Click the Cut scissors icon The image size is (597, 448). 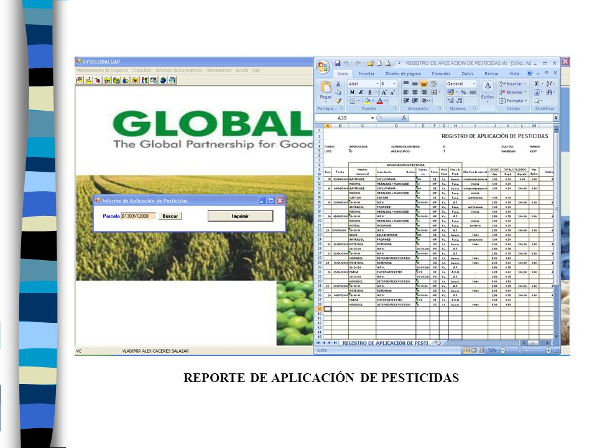pyautogui.click(x=338, y=84)
